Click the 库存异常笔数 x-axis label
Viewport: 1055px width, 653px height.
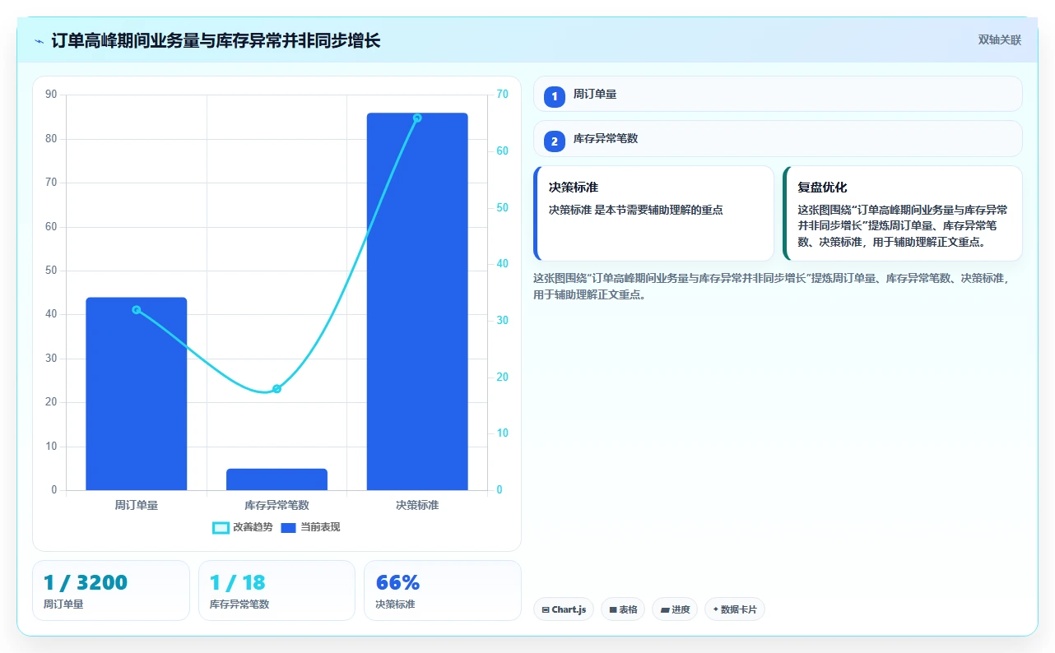pyautogui.click(x=277, y=505)
